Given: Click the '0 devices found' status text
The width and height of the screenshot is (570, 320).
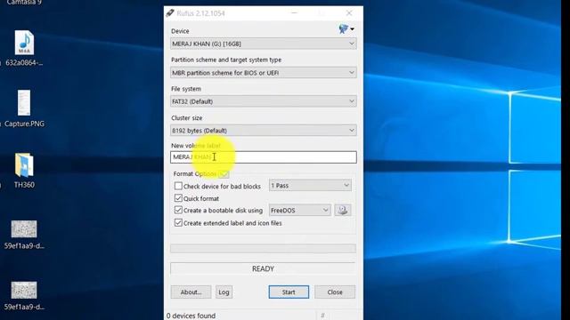Looking at the screenshot, I should pyautogui.click(x=191, y=316).
